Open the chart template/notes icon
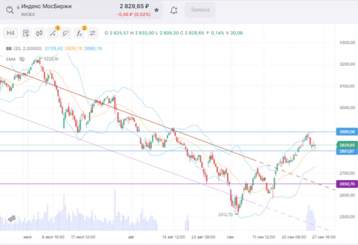The image size is (358, 245). click(x=26, y=33)
